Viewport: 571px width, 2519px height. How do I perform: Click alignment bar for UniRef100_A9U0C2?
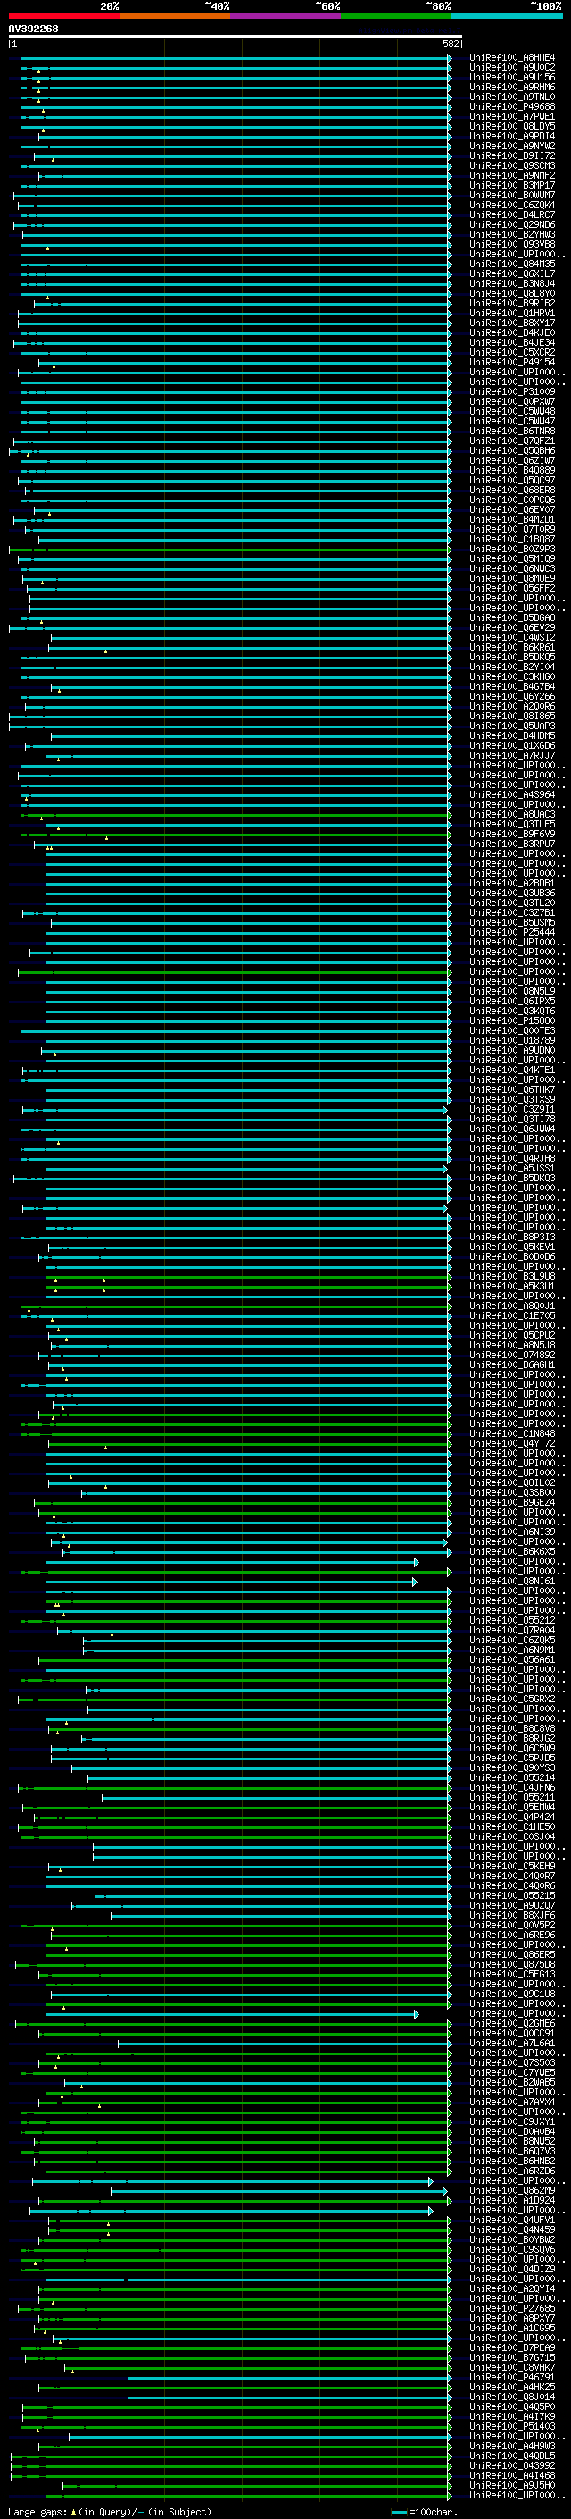click(236, 68)
